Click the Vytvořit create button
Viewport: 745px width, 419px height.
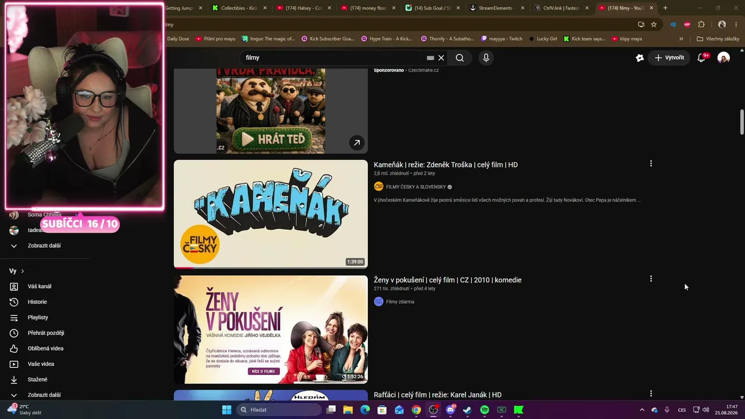pyautogui.click(x=669, y=58)
